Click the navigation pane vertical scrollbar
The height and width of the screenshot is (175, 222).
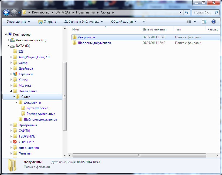(x=65, y=96)
